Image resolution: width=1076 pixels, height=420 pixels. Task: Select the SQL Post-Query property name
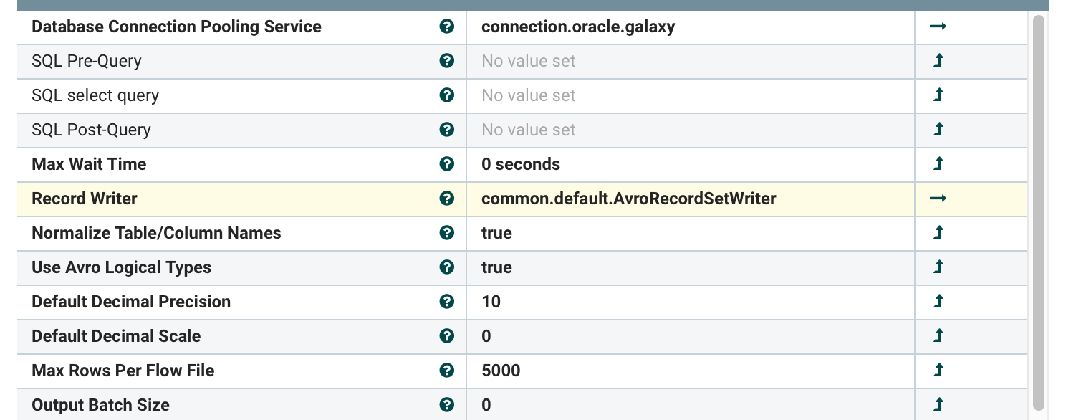tap(91, 130)
